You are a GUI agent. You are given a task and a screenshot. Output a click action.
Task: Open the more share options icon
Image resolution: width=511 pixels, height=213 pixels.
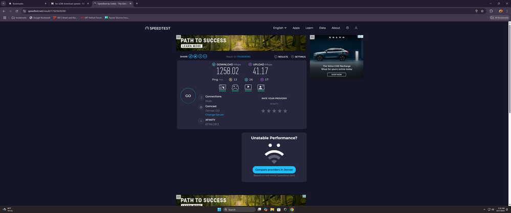[x=205, y=57]
